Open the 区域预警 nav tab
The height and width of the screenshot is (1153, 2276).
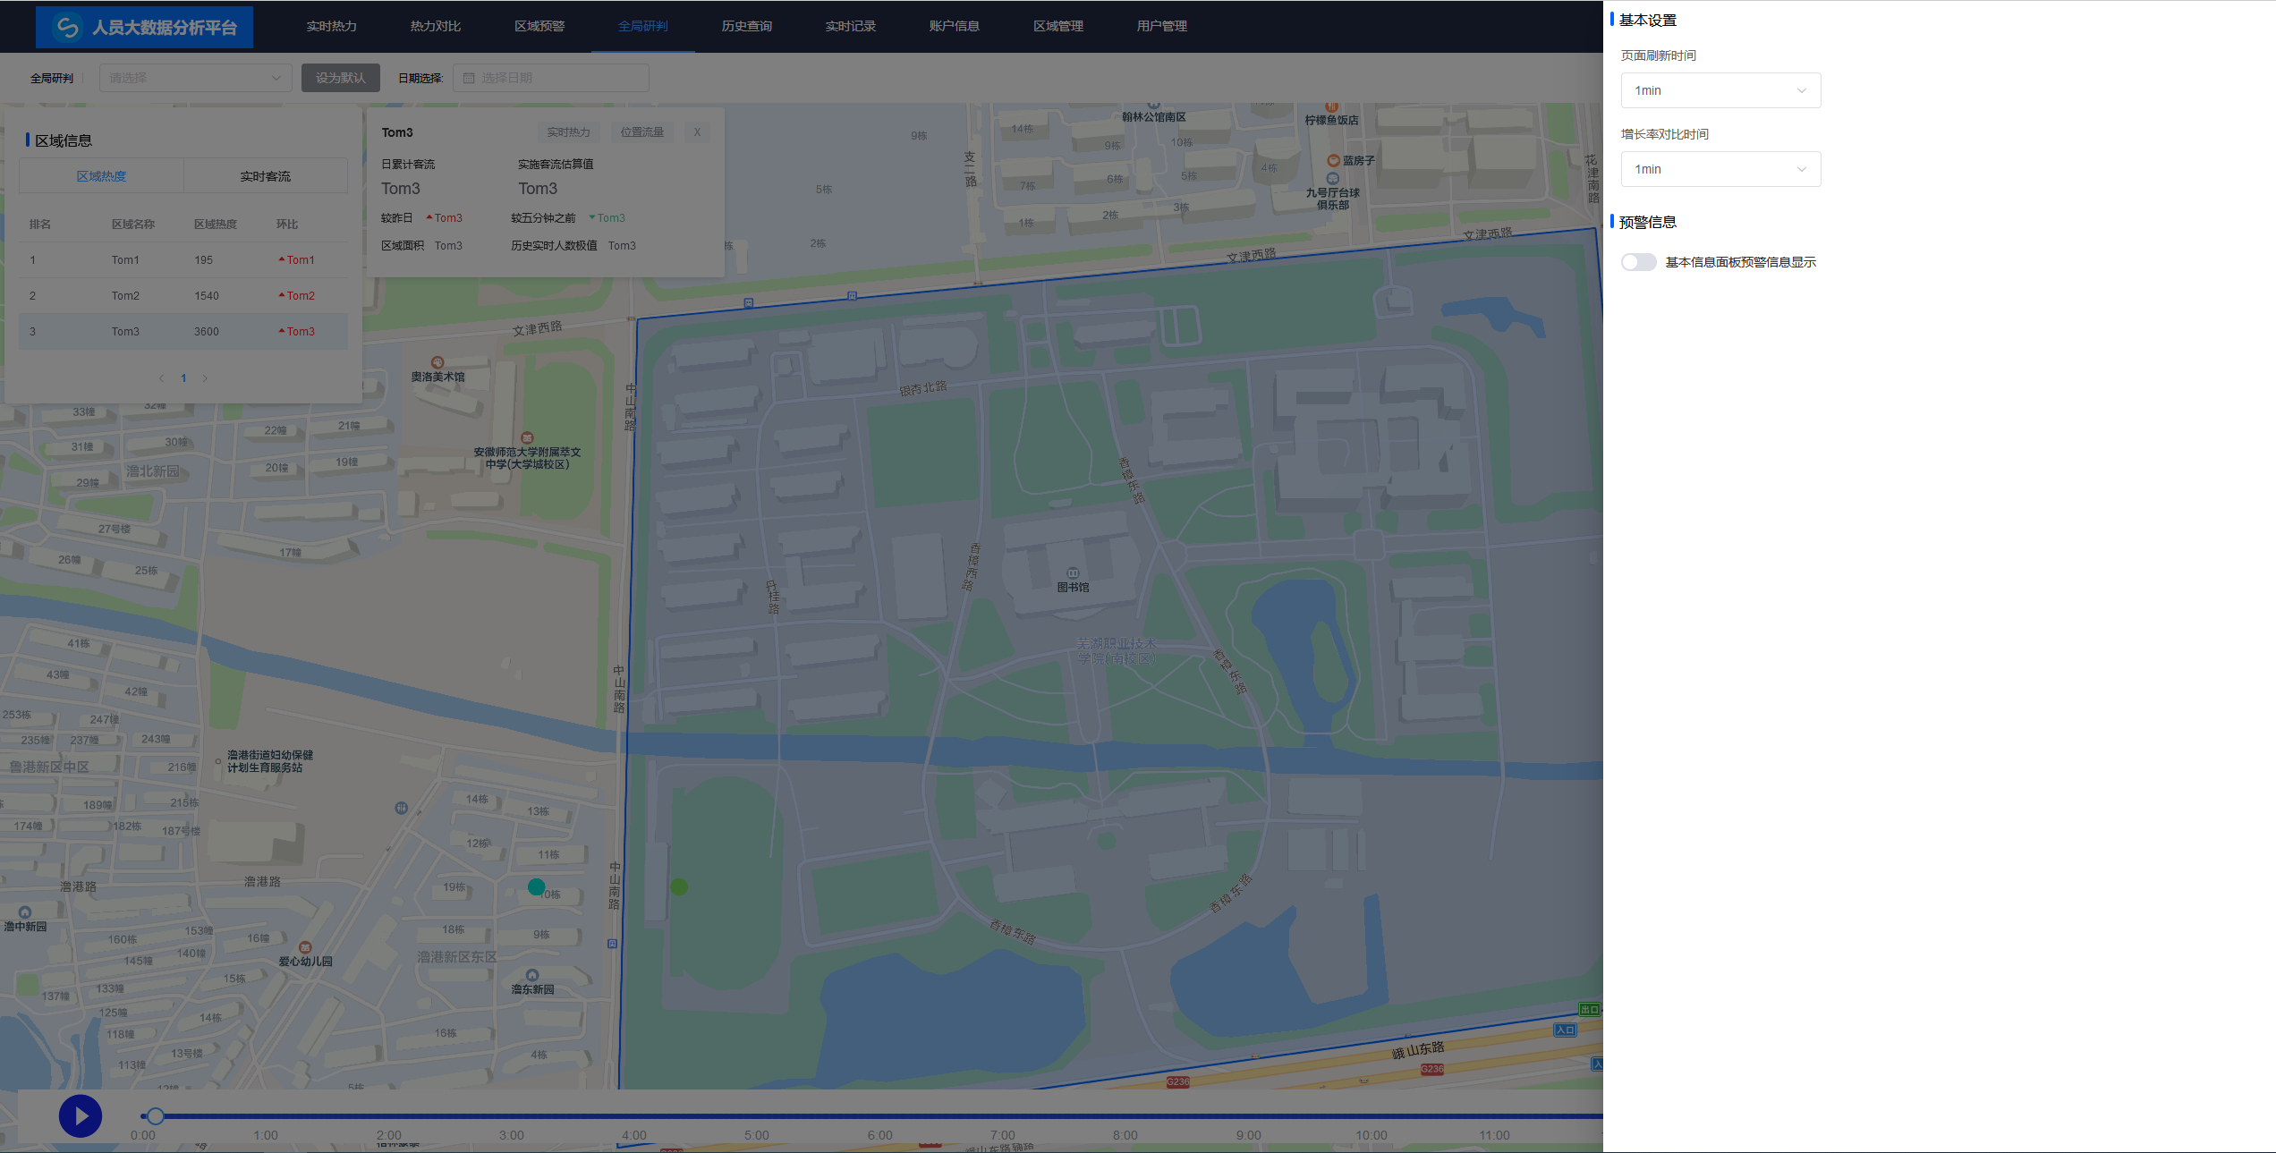pyautogui.click(x=539, y=26)
